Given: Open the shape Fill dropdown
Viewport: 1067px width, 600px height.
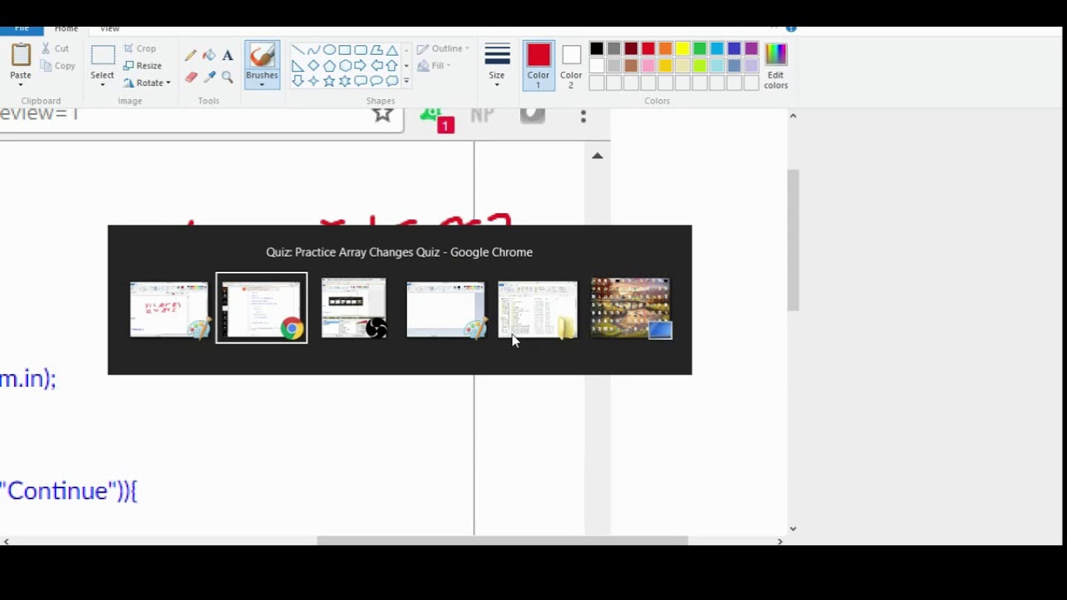Looking at the screenshot, I should point(434,66).
